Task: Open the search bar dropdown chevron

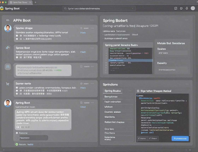Action: pyautogui.click(x=133, y=9)
